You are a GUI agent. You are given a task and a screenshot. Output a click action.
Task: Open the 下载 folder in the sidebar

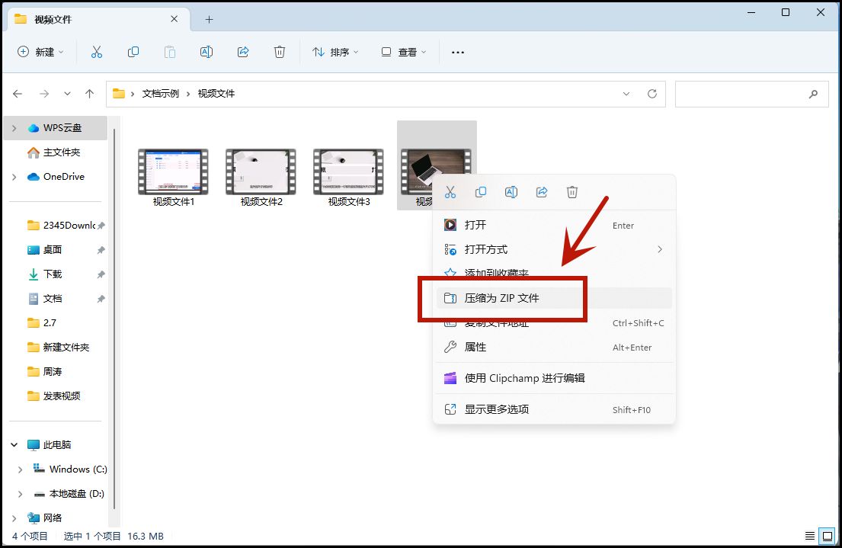49,274
